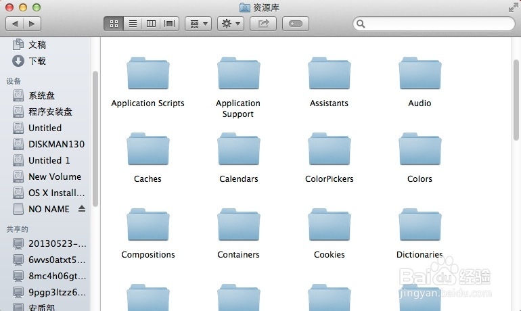Select the Caches folder icon
The height and width of the screenshot is (311, 521).
148,149
